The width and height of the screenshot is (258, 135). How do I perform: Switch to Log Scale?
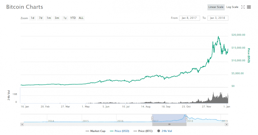coord(232,7)
